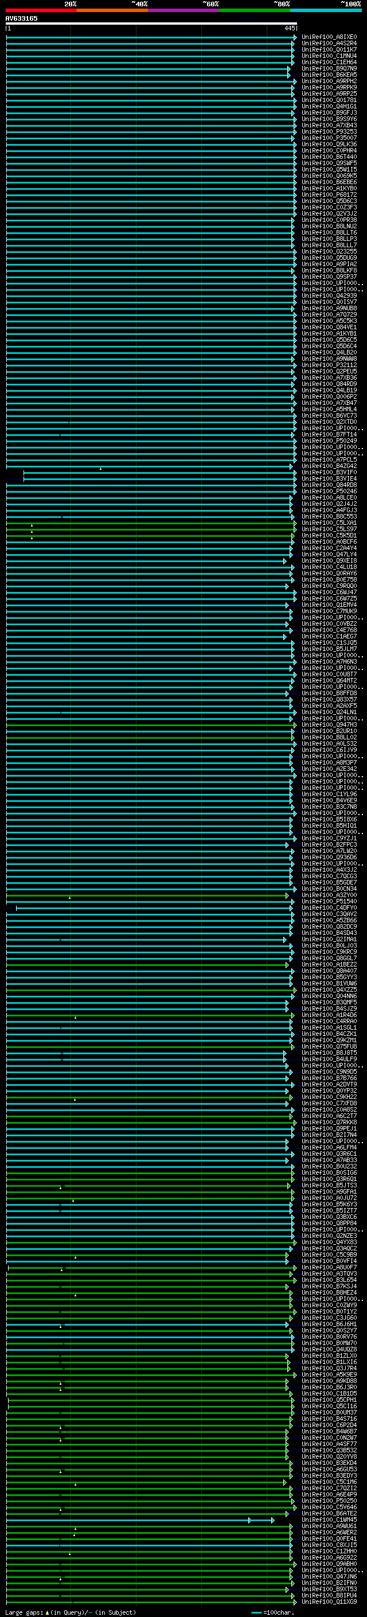Click the query end position 445
This screenshot has width=367, height=1617.
(290, 28)
